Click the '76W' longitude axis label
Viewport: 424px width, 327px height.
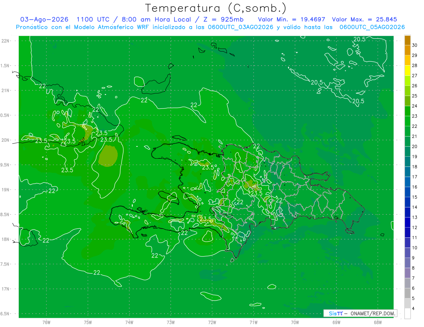(x=46, y=322)
